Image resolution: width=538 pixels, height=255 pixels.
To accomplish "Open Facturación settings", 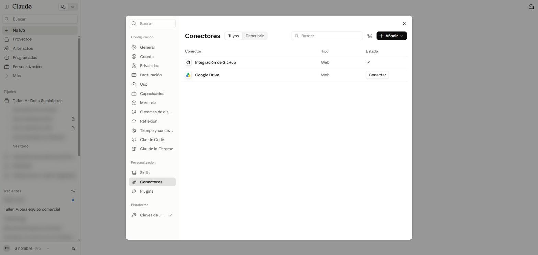I will point(152,75).
